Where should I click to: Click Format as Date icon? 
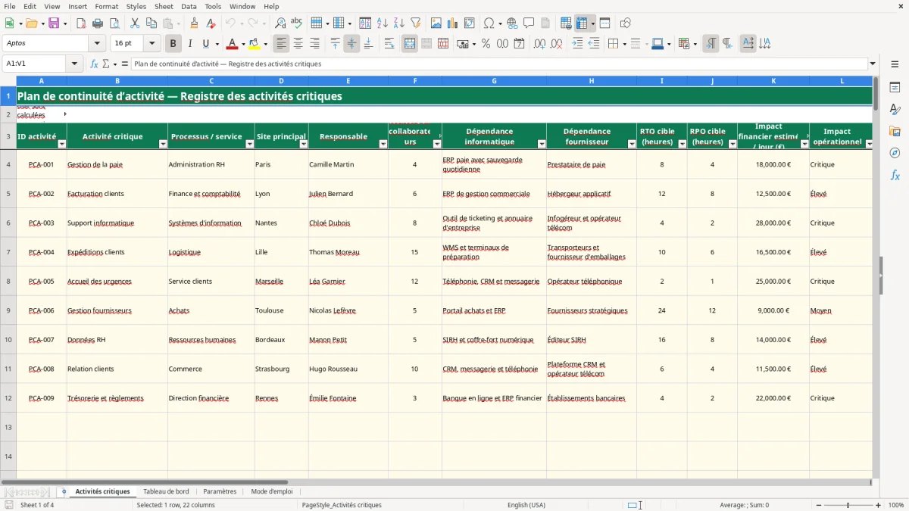pos(519,44)
